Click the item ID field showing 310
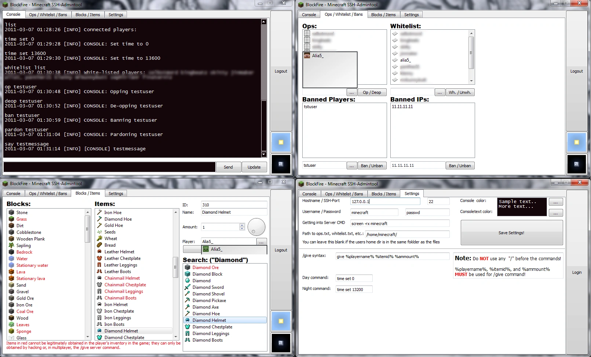The width and height of the screenshot is (591, 357). tap(234, 205)
